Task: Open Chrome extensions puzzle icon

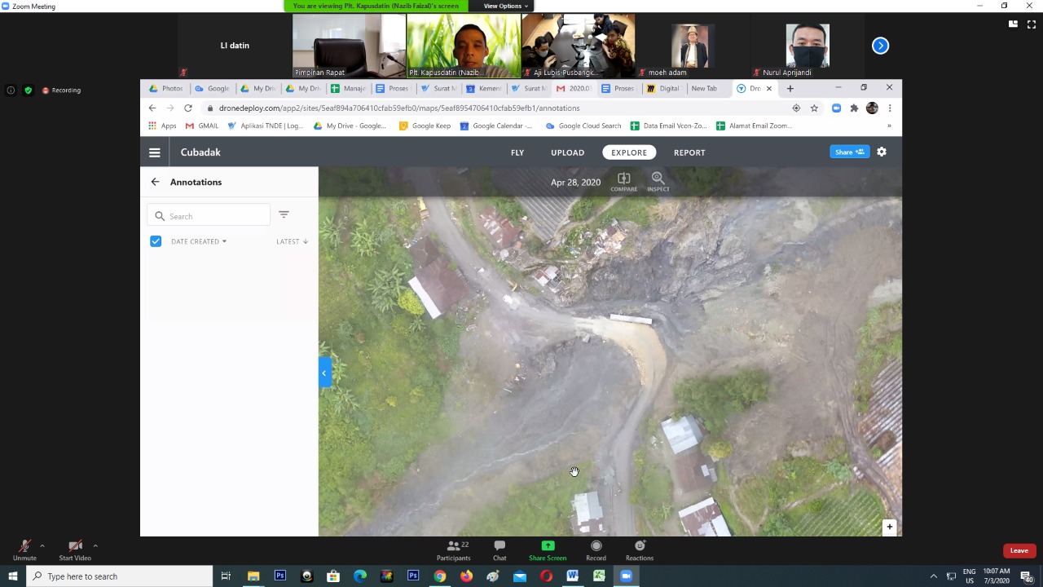Action: pos(854,108)
